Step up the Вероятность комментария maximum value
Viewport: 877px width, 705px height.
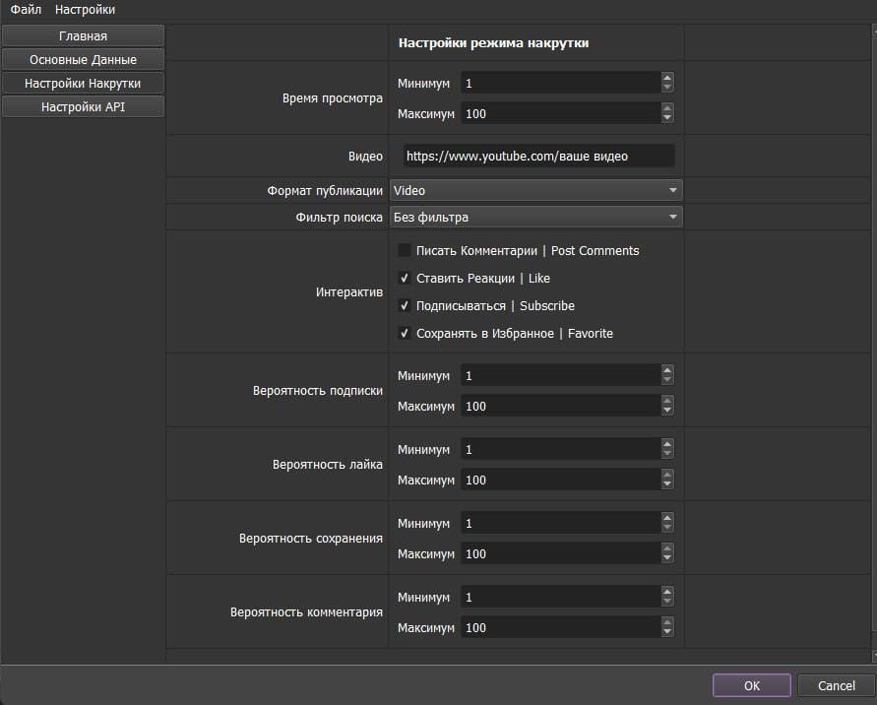click(x=668, y=622)
